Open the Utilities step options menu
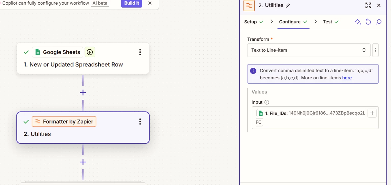The image size is (391, 185). coord(140,121)
